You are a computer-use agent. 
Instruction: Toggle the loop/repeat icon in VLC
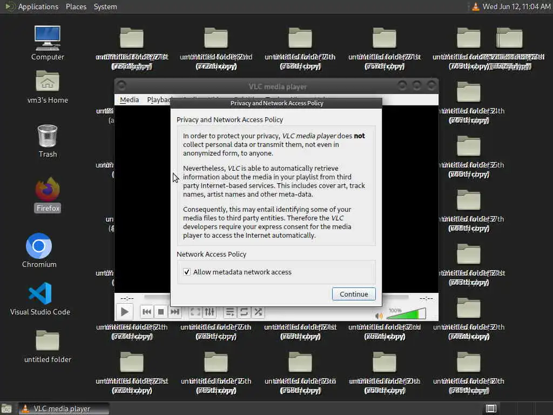pyautogui.click(x=244, y=312)
